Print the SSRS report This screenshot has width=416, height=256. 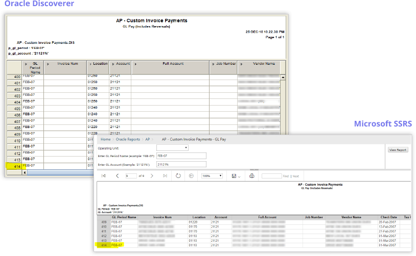point(252,176)
